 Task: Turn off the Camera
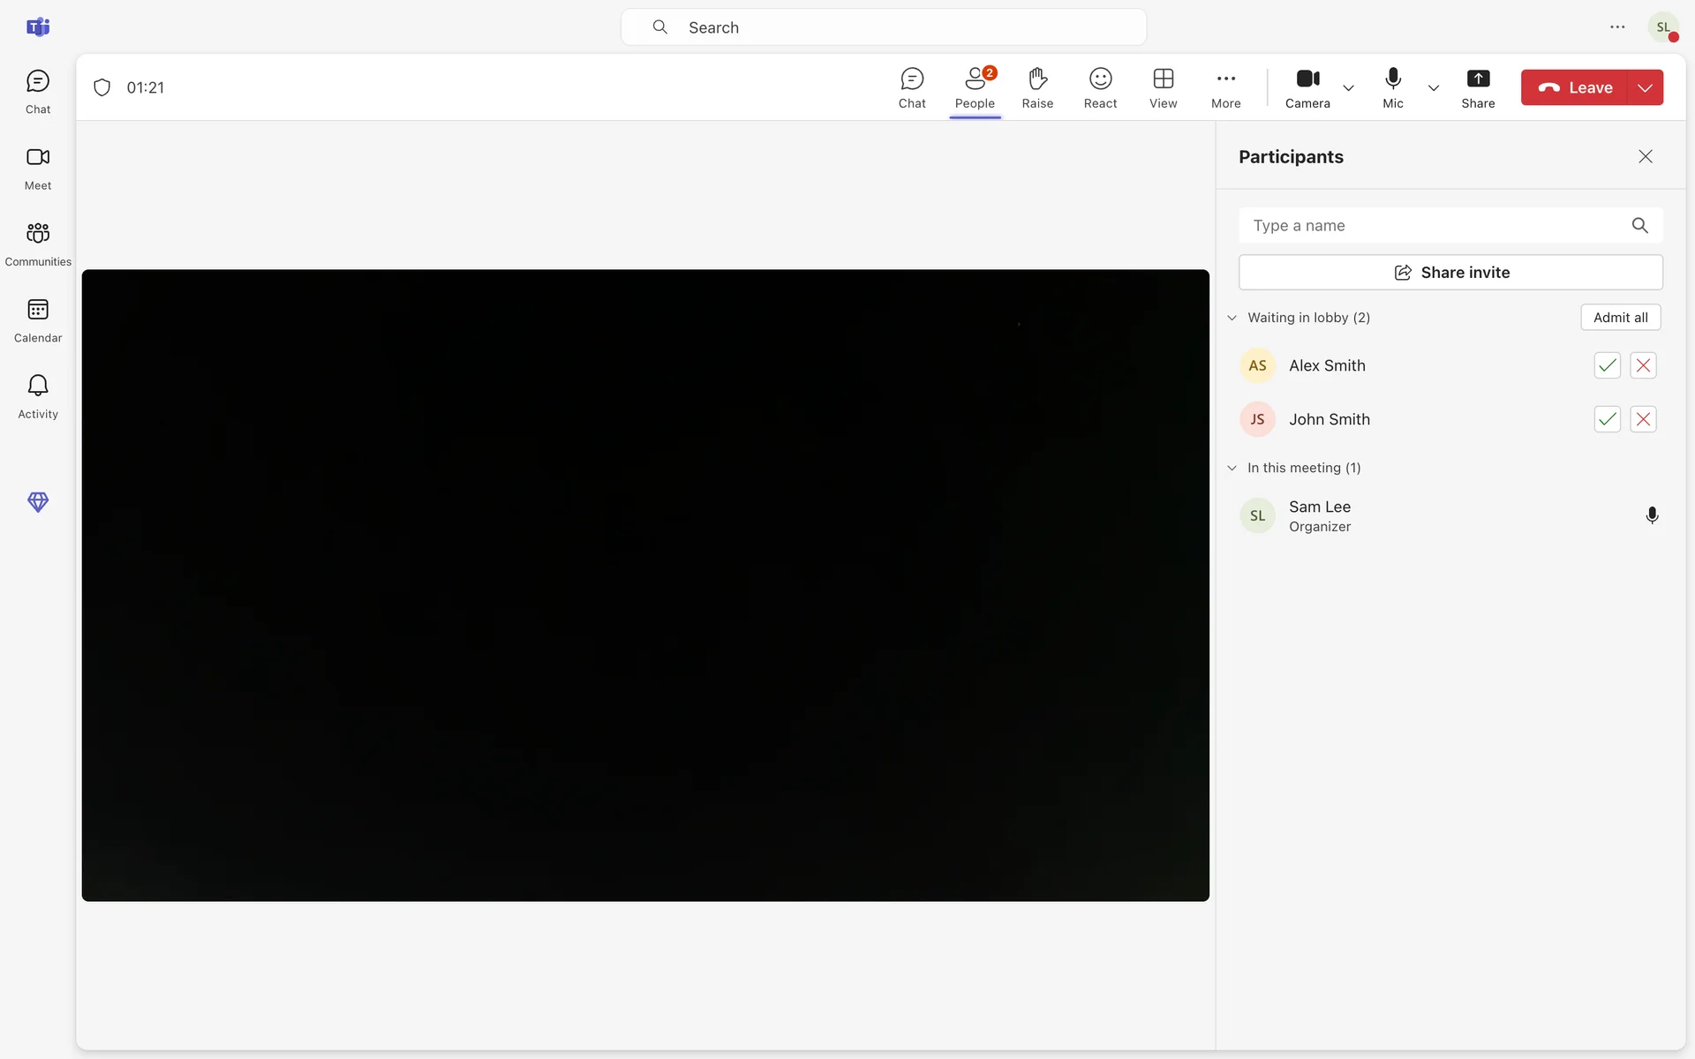point(1307,87)
